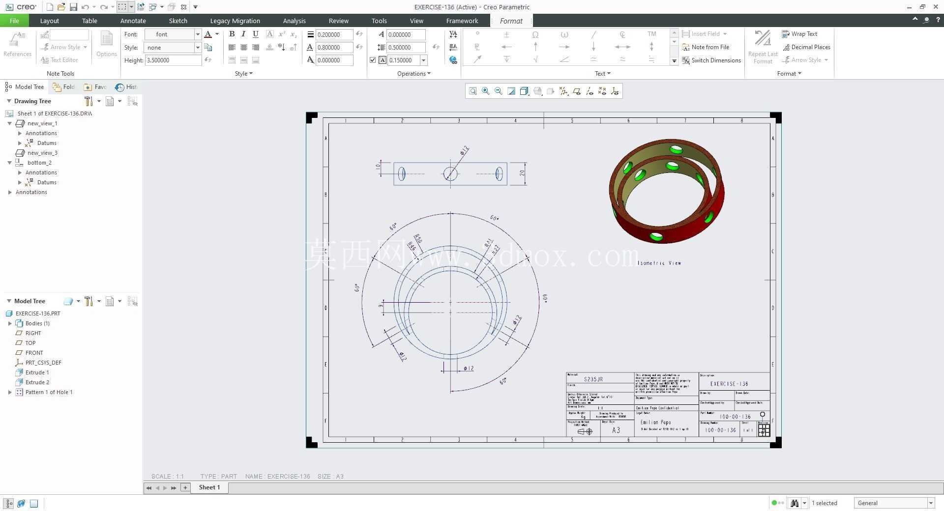Viewport: 944px width, 511px height.
Task: Click the refit view icon
Action: pyautogui.click(x=472, y=91)
